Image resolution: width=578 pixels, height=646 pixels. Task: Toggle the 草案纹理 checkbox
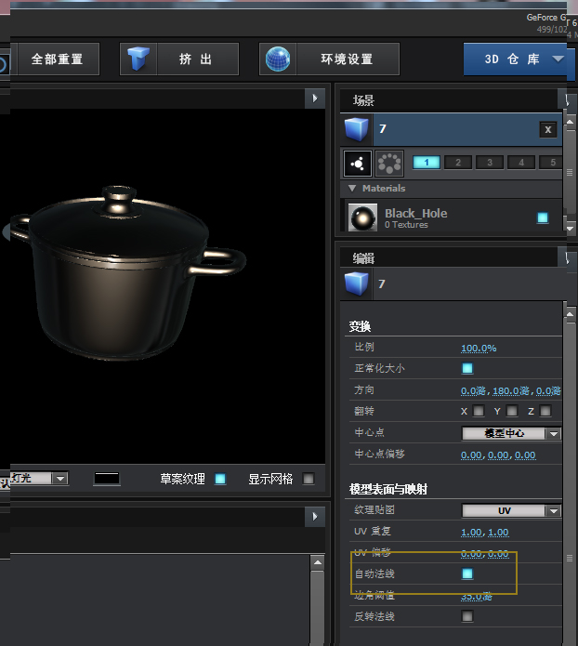220,479
